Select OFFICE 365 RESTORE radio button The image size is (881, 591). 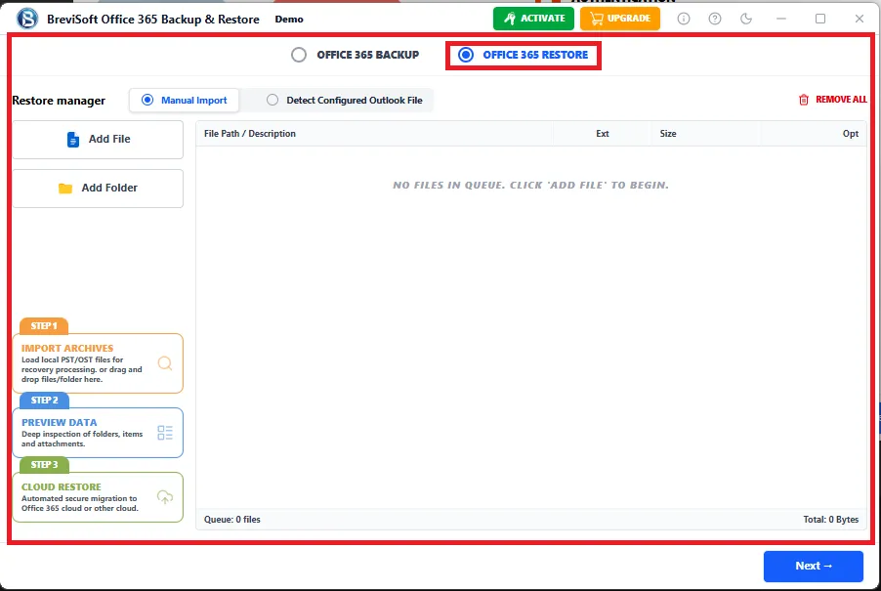524,55
